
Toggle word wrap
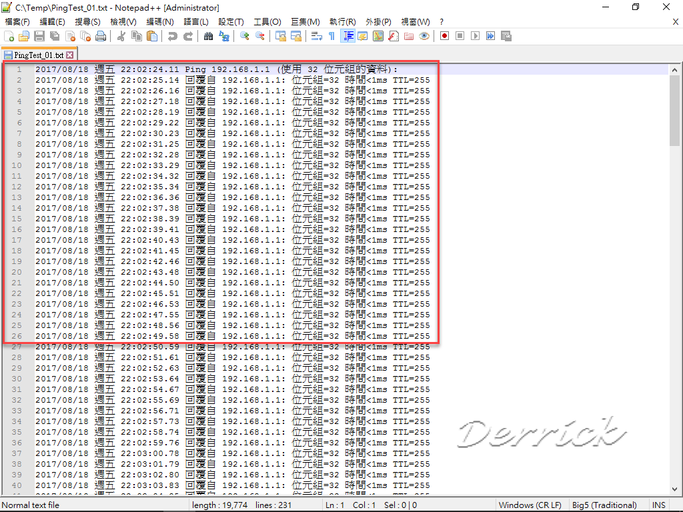pos(317,36)
